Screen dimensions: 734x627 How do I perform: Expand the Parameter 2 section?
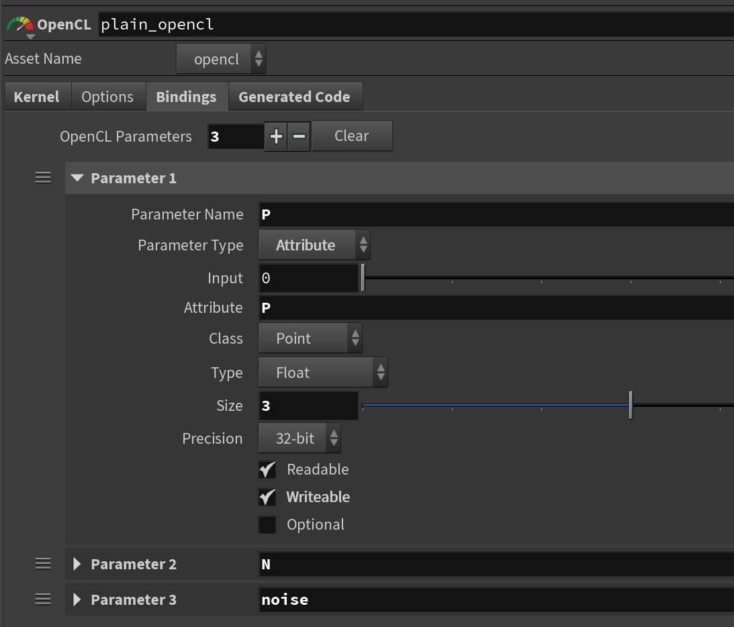tap(78, 564)
